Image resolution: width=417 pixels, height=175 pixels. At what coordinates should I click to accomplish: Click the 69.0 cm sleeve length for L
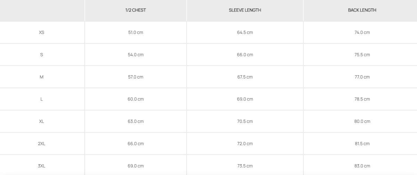coord(245,99)
